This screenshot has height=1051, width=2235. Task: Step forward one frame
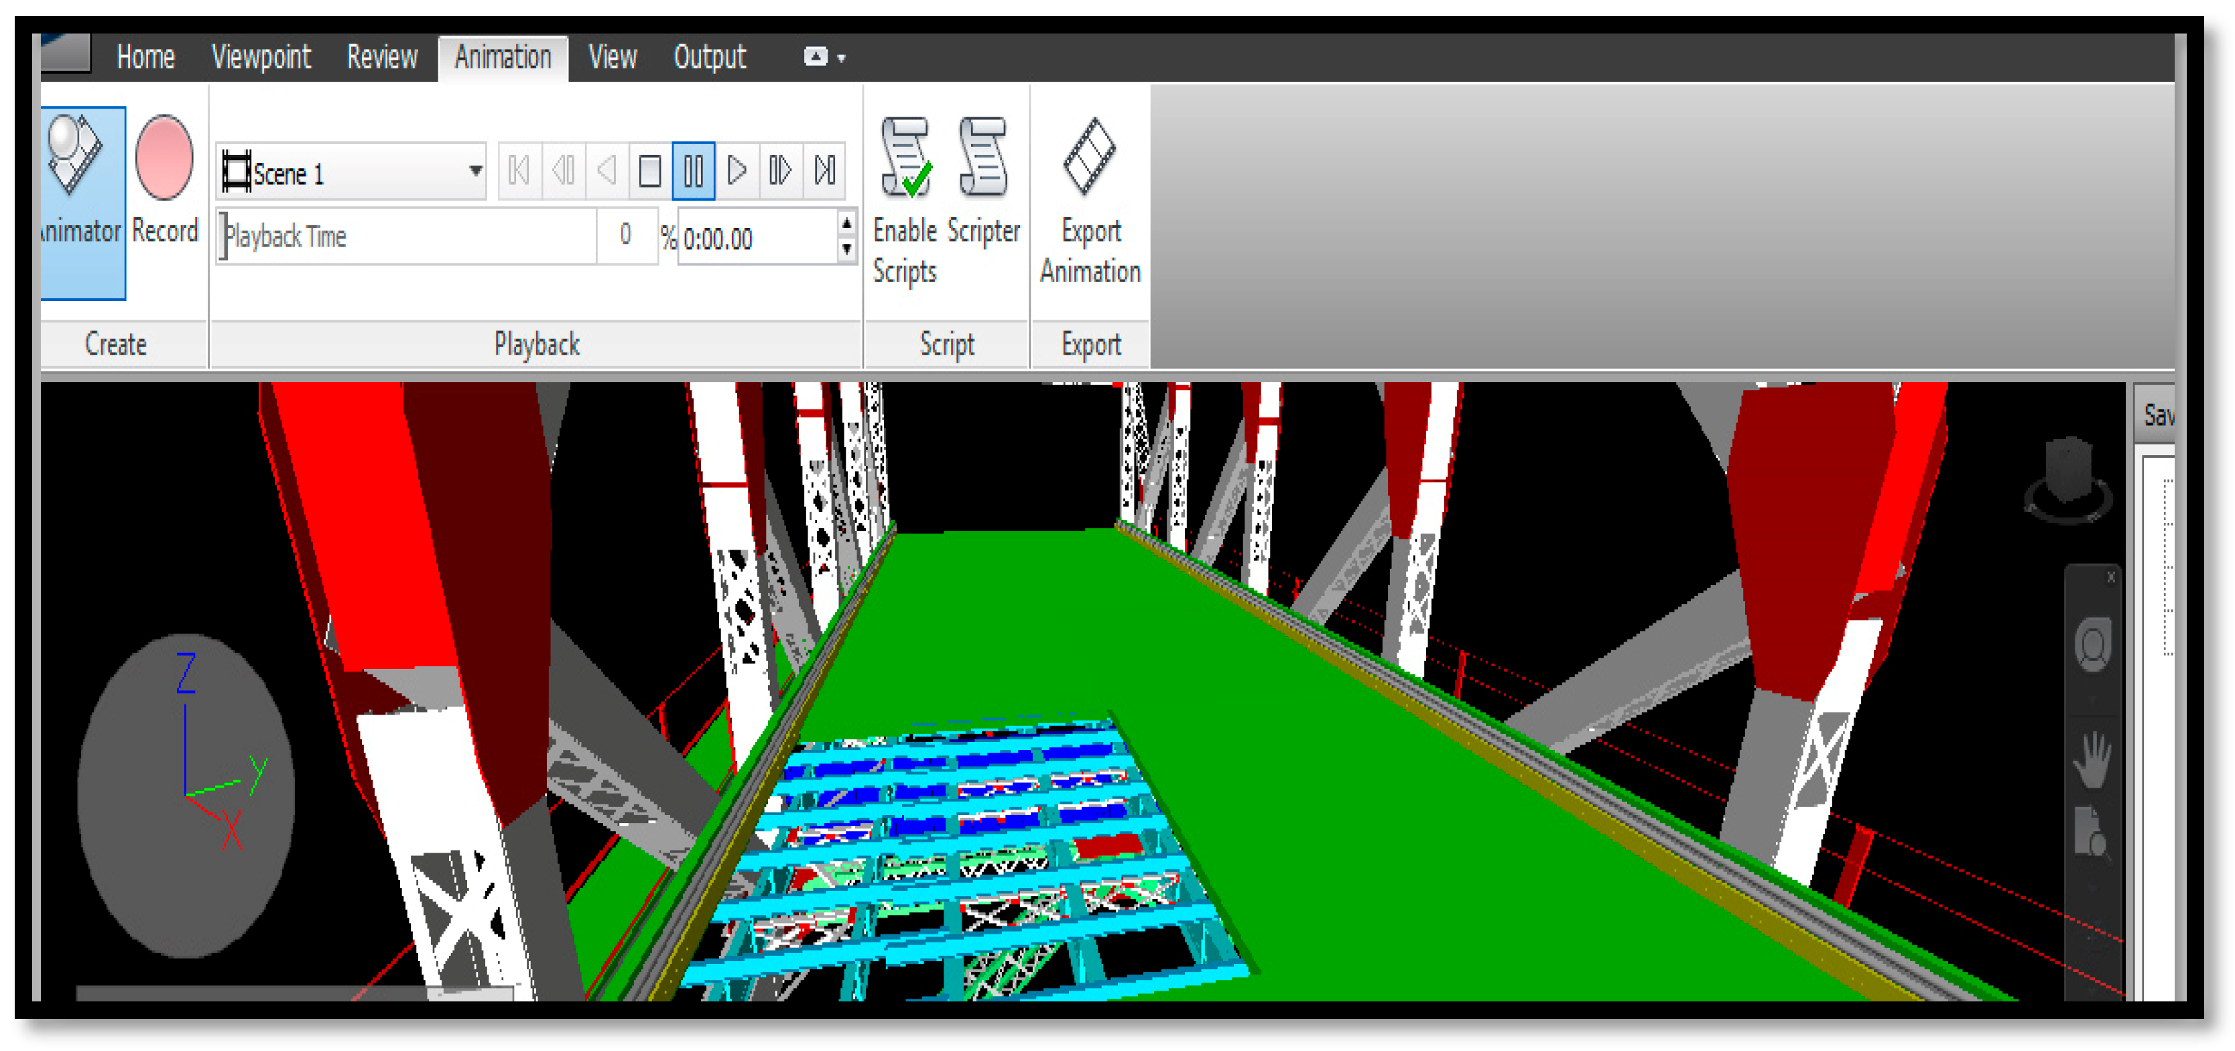tap(780, 170)
